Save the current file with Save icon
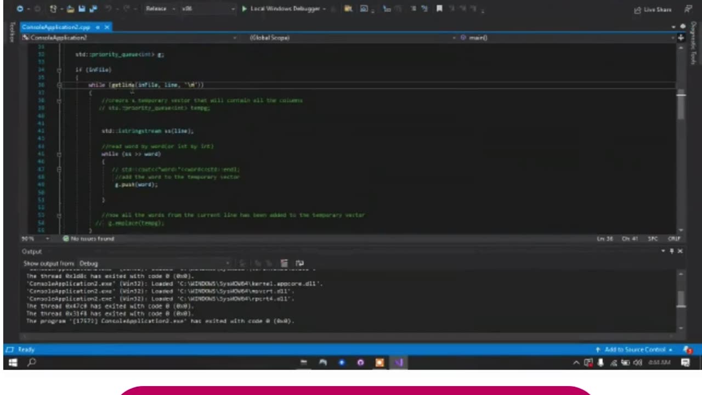The image size is (702, 395). click(81, 9)
